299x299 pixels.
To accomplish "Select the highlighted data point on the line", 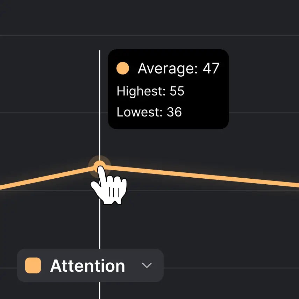I will pos(100,166).
